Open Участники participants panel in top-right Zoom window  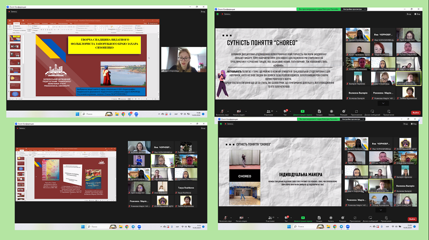tap(269, 111)
